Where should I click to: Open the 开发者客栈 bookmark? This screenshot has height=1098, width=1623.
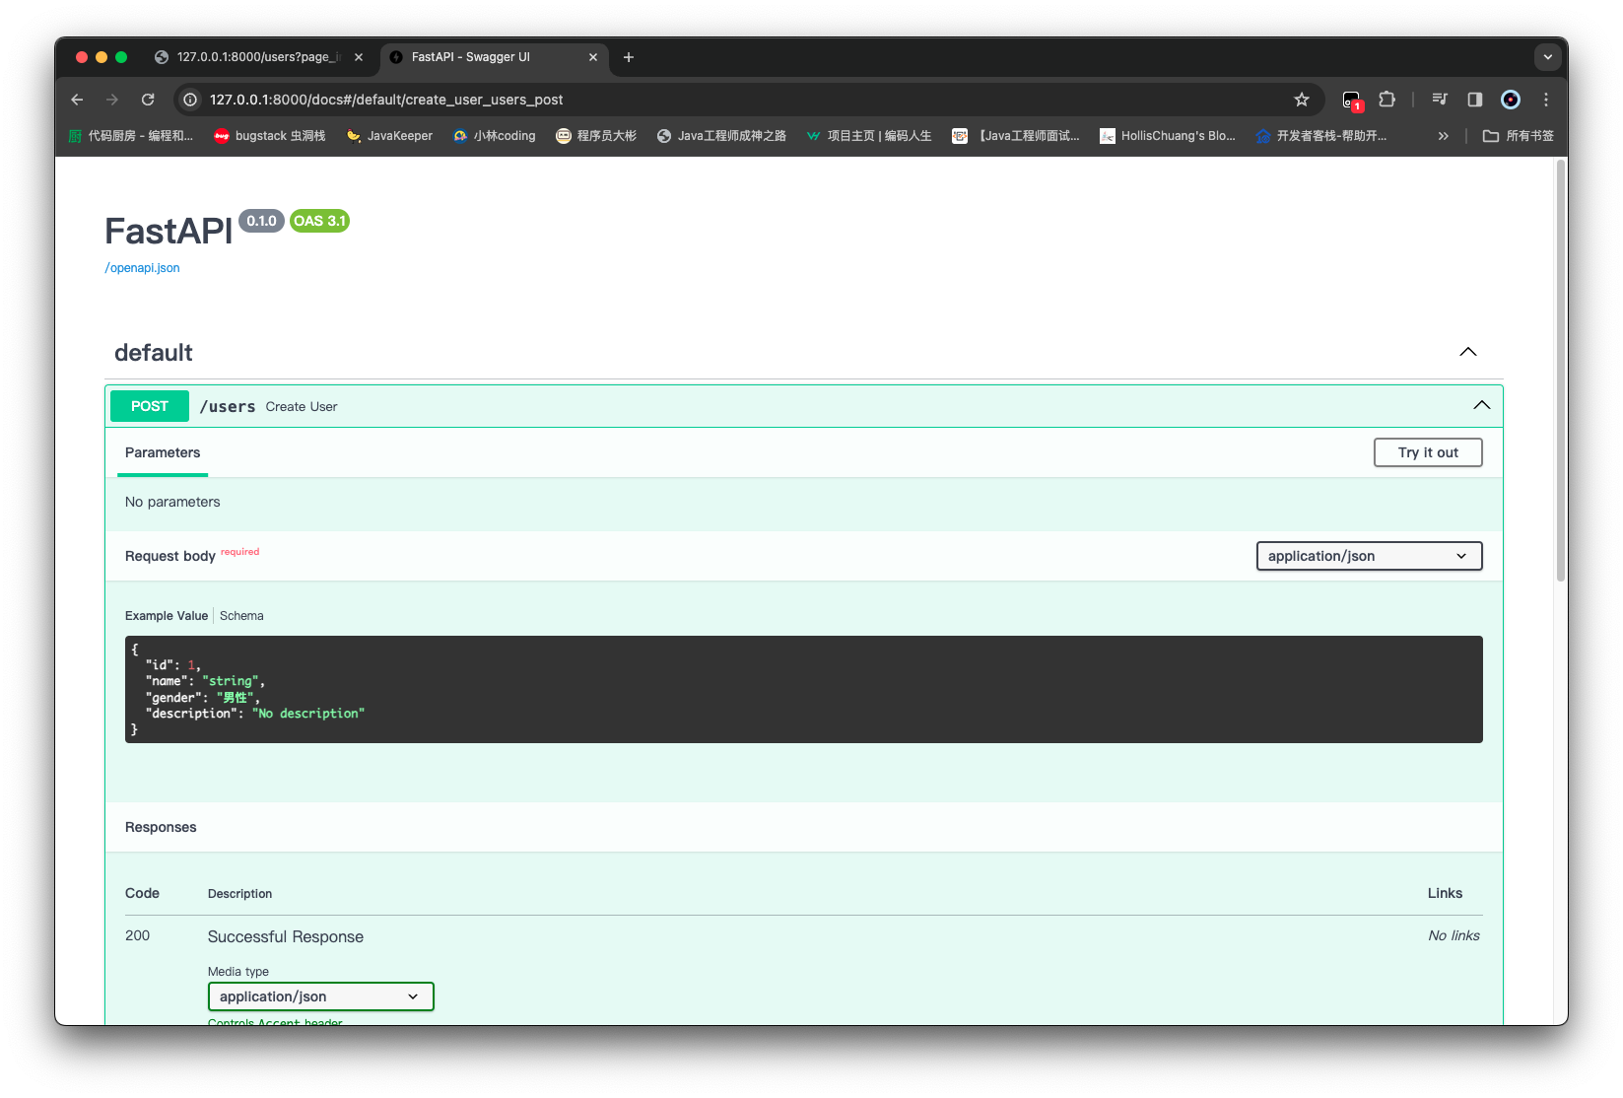1321,136
